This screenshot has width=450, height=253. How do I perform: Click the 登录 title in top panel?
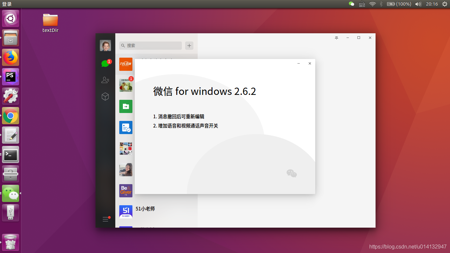click(x=7, y=4)
